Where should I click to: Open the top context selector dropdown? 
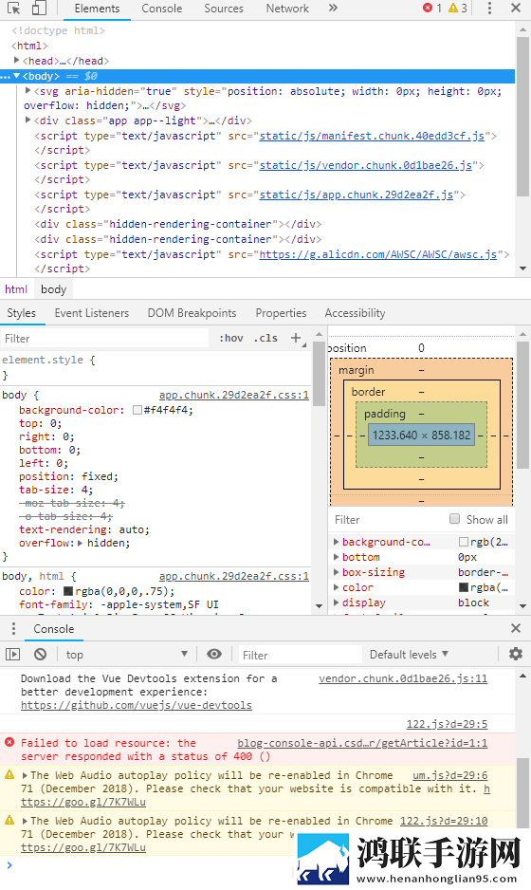point(127,655)
